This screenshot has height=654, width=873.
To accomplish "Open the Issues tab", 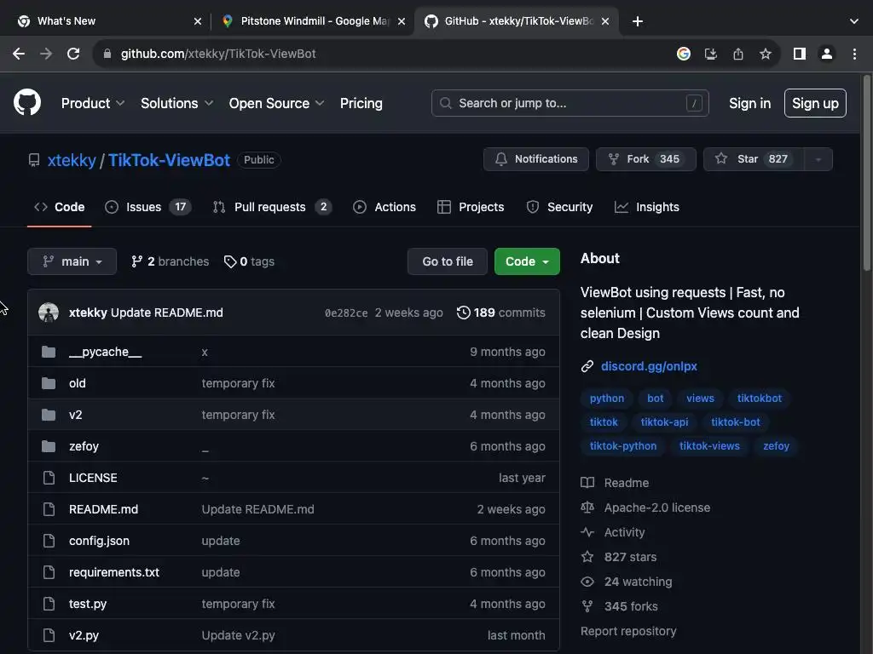I will [x=148, y=207].
